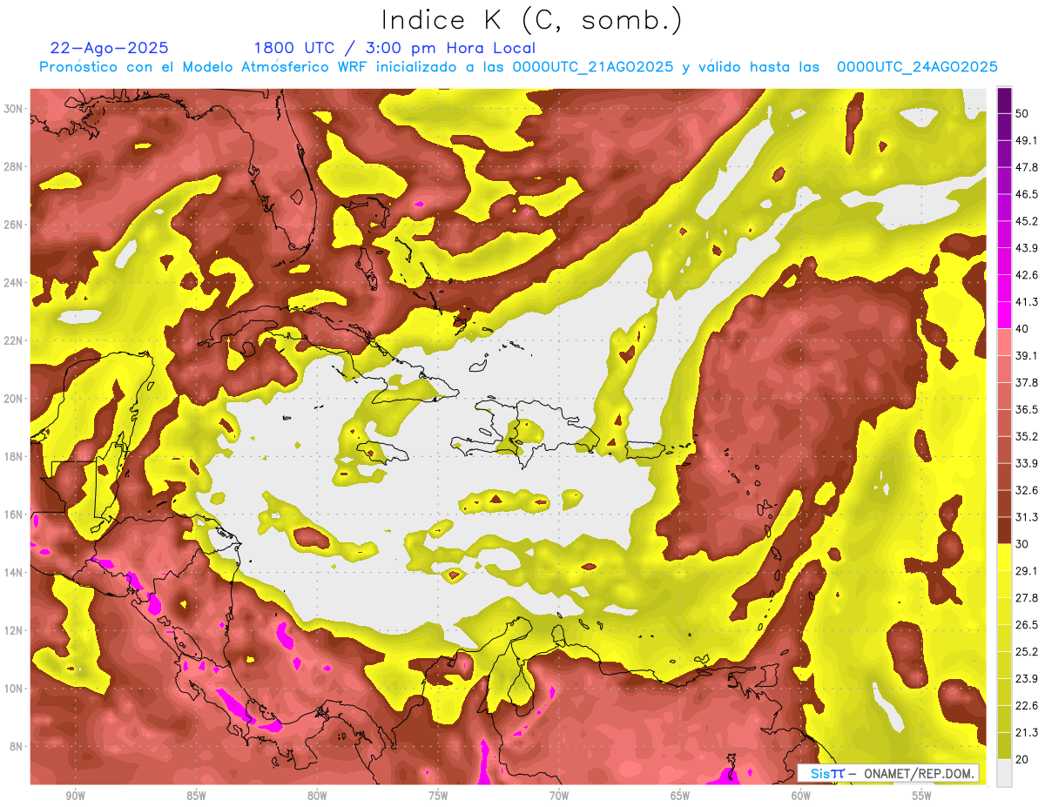Click the '26N' latitude label
Image resolution: width=1045 pixels, height=807 pixels.
pos(14,225)
